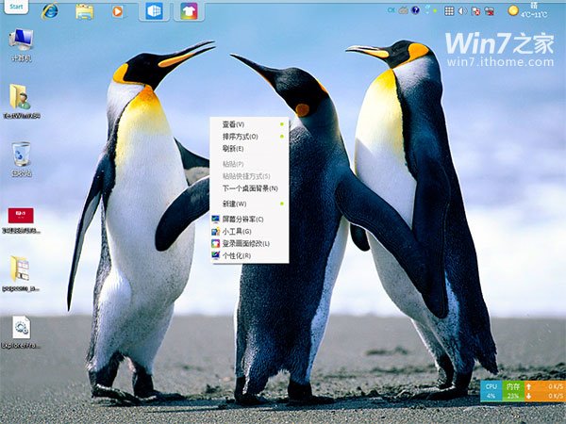Open 个性化(R) Personalize menu entry
The image size is (566, 424).
(x=249, y=255)
